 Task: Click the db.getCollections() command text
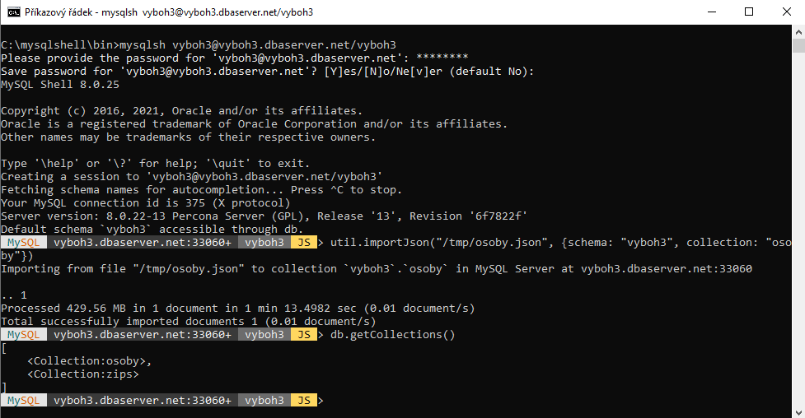coord(393,335)
